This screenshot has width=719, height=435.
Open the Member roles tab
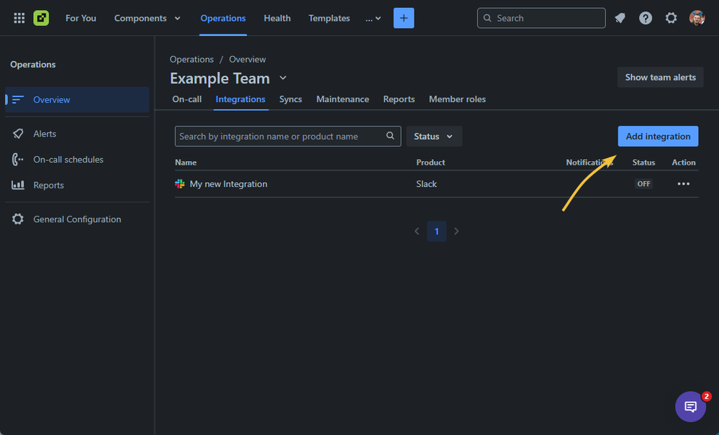tap(457, 99)
